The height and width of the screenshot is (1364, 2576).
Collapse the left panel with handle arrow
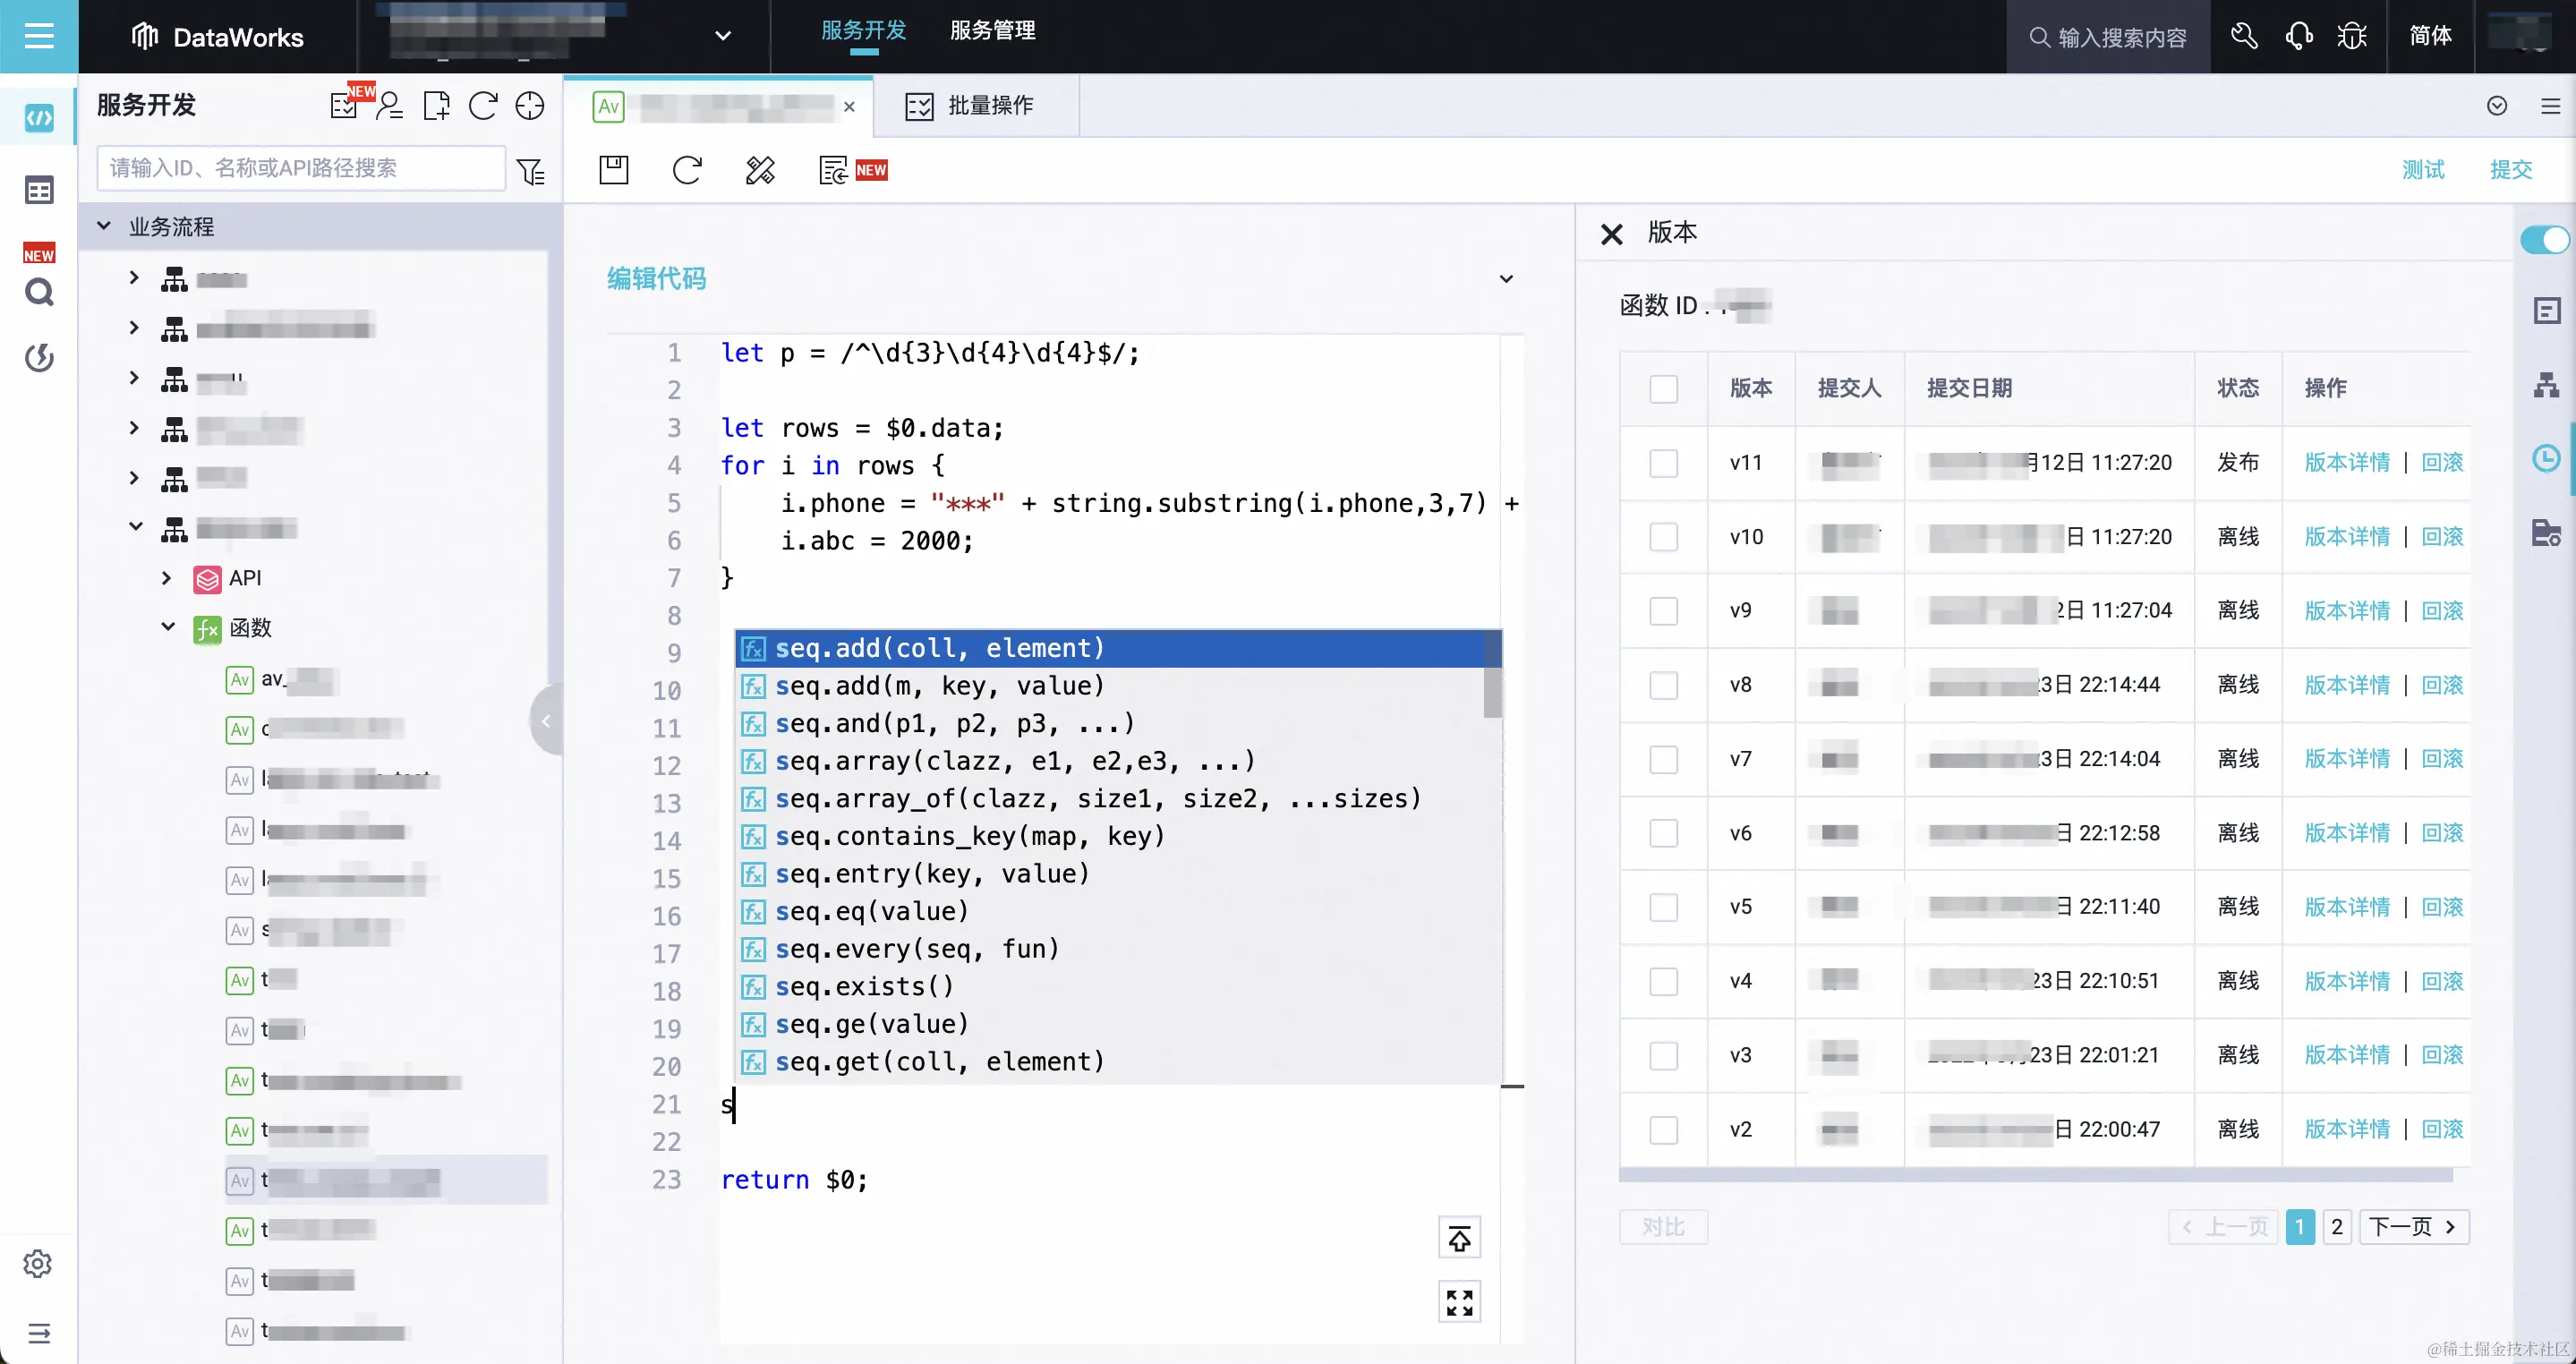pyautogui.click(x=546, y=720)
